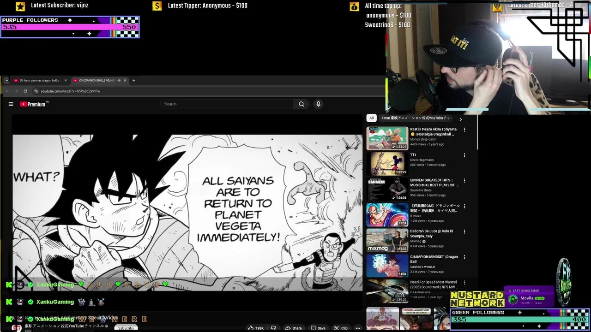Select the DRAGON BALL 40th tab
Image resolution: width=591 pixels, height=332 pixels.
point(96,80)
